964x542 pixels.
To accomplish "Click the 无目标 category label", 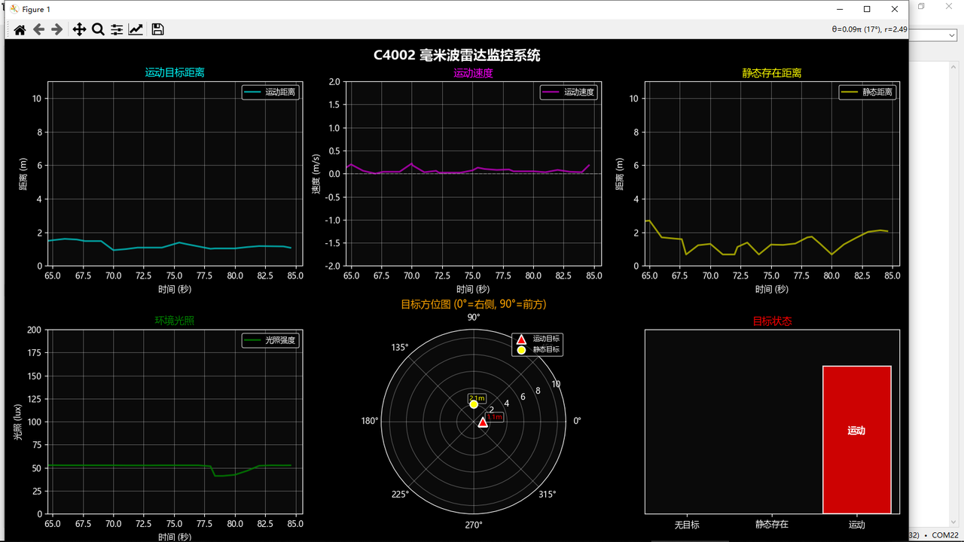I will [687, 524].
